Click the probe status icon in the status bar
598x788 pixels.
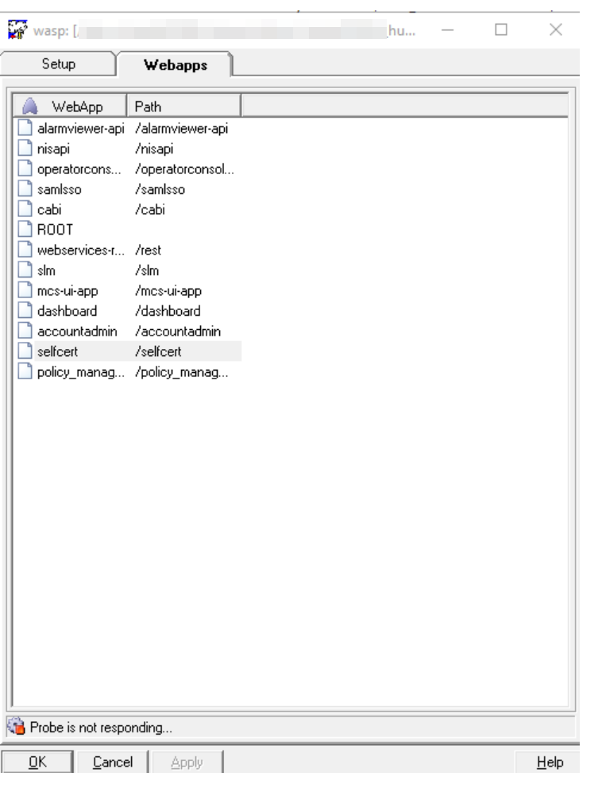[16, 727]
